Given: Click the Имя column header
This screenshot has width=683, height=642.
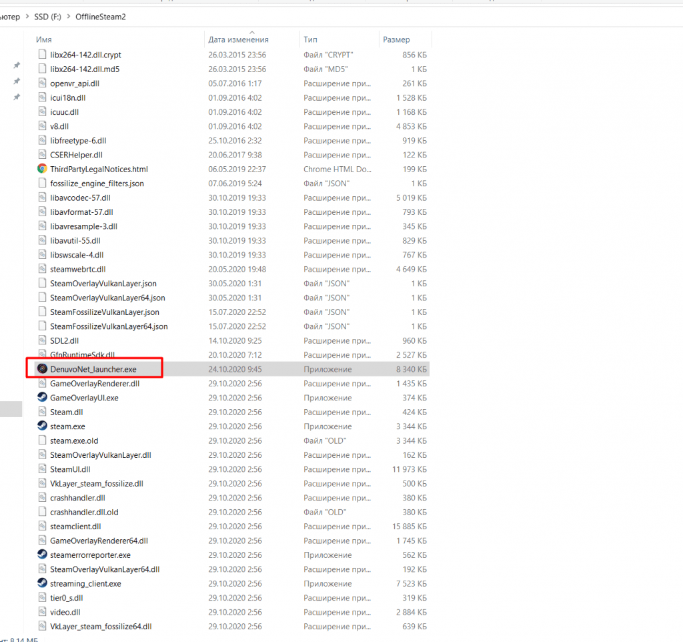Looking at the screenshot, I should [44, 40].
